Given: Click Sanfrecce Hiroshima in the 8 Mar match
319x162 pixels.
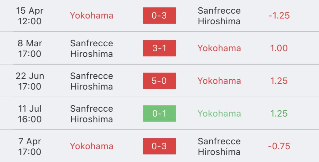Looking at the screenshot, I should point(91,48).
